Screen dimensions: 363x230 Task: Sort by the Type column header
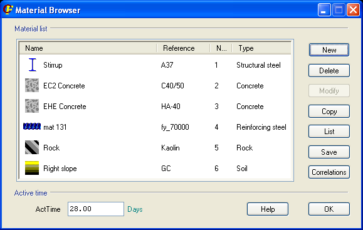[x=261, y=48]
